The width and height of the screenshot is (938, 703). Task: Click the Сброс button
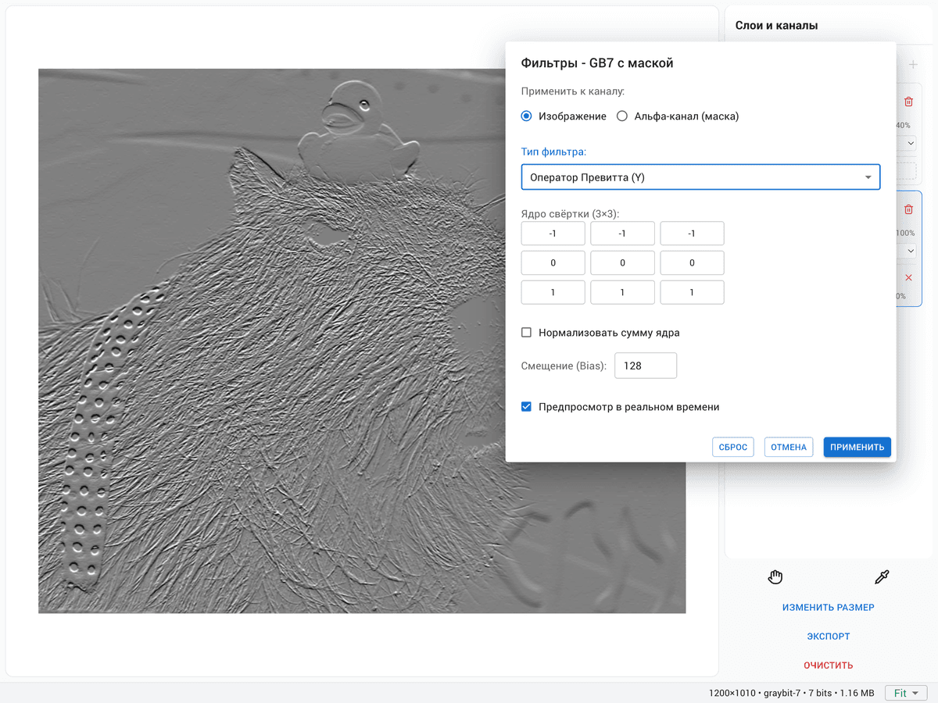733,447
